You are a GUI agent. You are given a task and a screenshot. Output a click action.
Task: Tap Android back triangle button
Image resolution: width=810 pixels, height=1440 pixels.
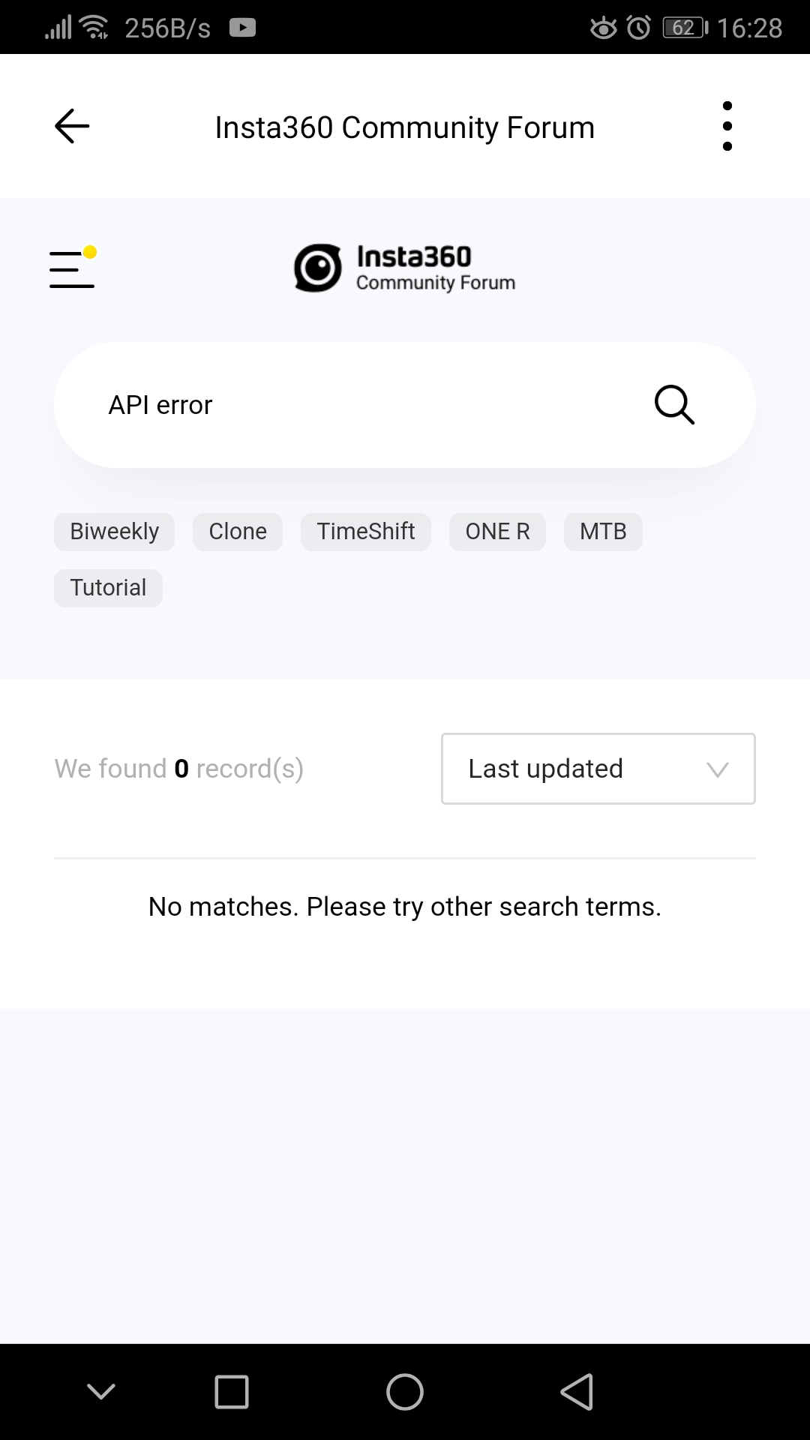(x=577, y=1392)
